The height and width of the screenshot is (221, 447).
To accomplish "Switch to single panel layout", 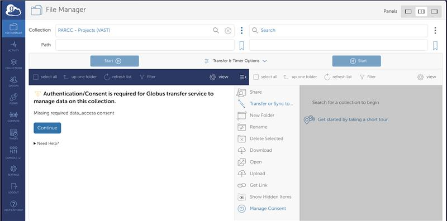I will [x=408, y=12].
